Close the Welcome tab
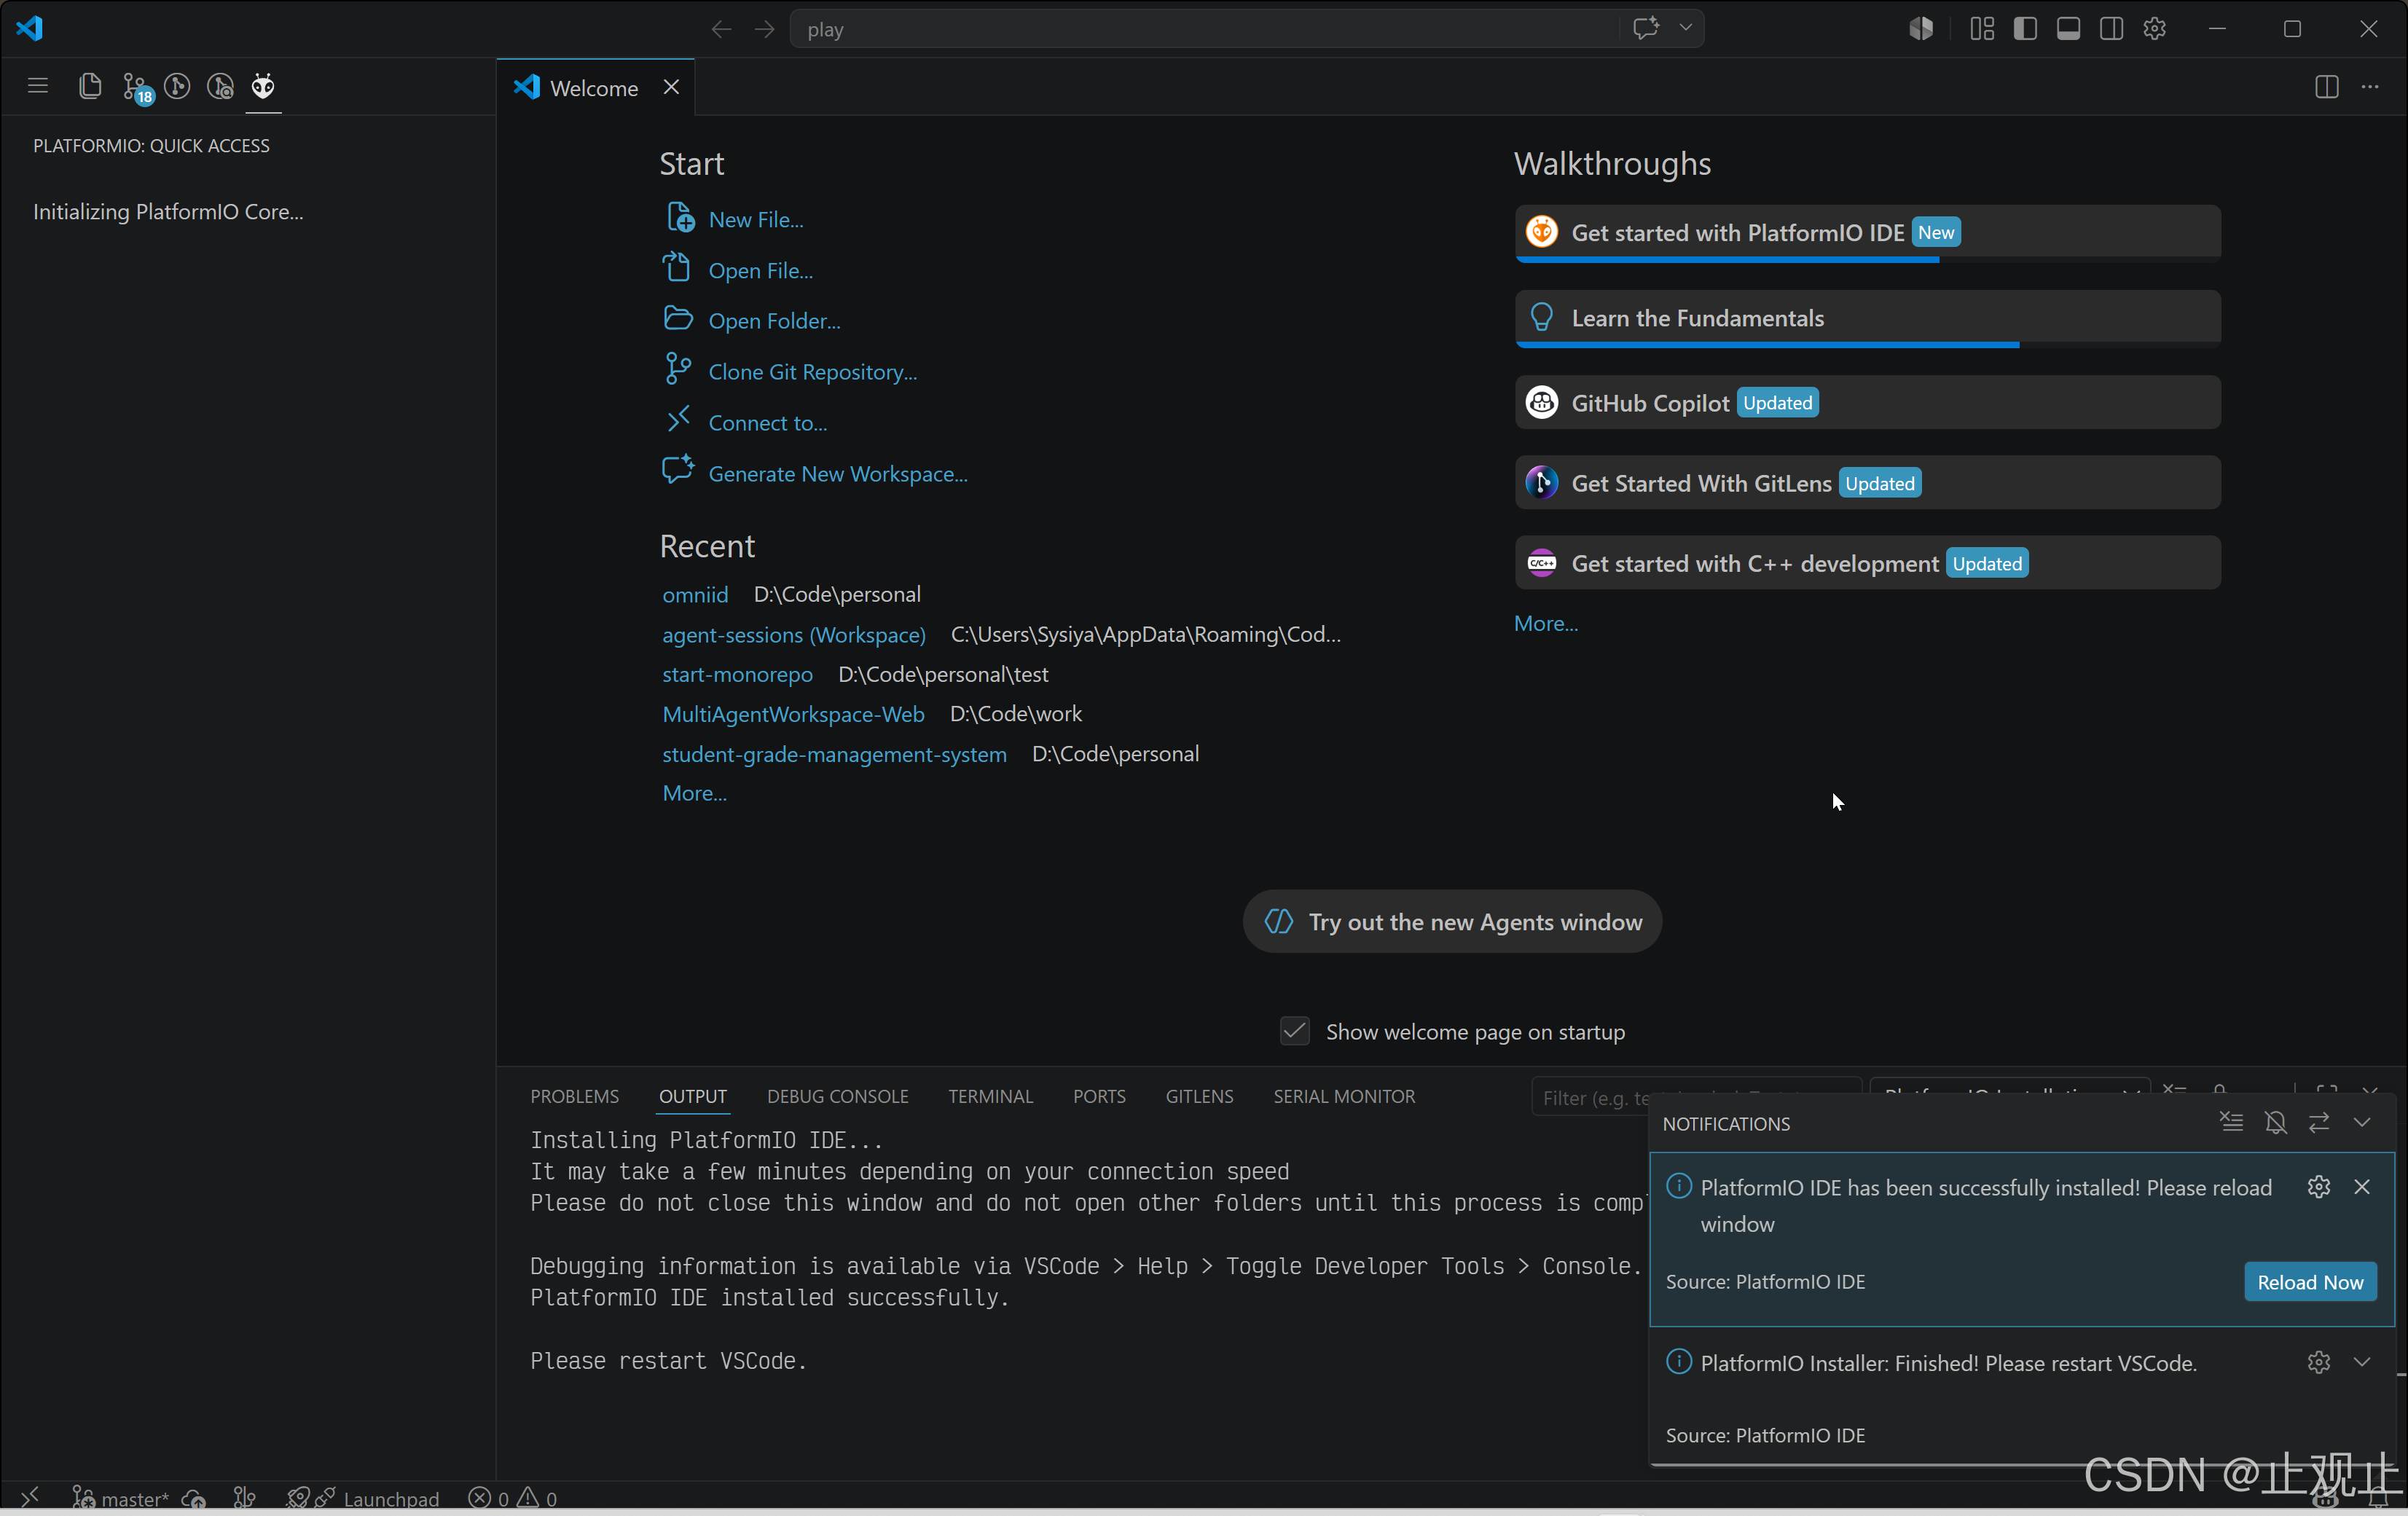 (671, 87)
